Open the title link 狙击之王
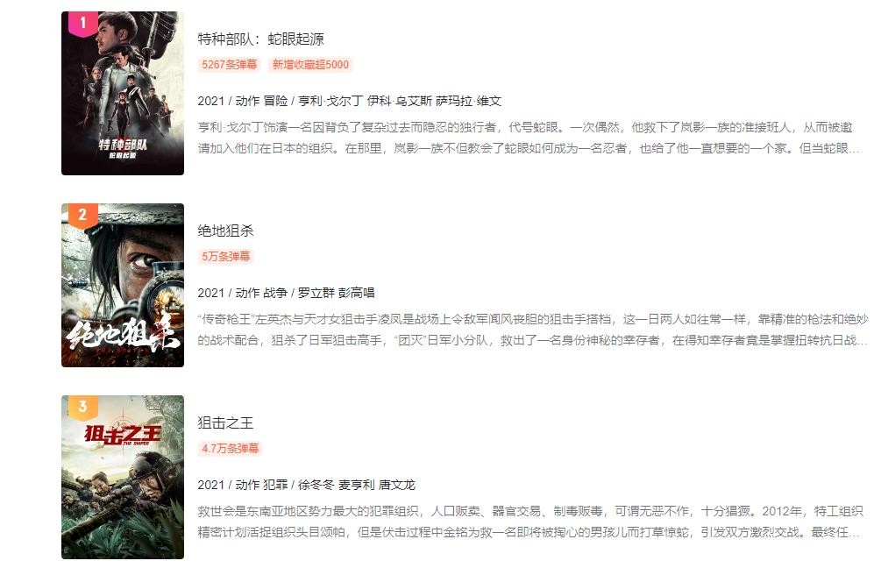Viewport: 874px width, 575px height. point(225,422)
